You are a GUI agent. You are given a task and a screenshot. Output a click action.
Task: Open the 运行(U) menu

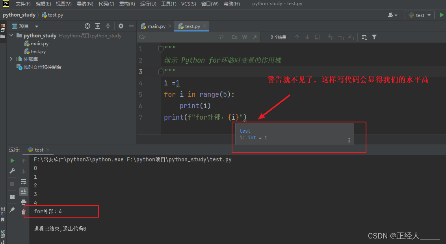click(148, 4)
